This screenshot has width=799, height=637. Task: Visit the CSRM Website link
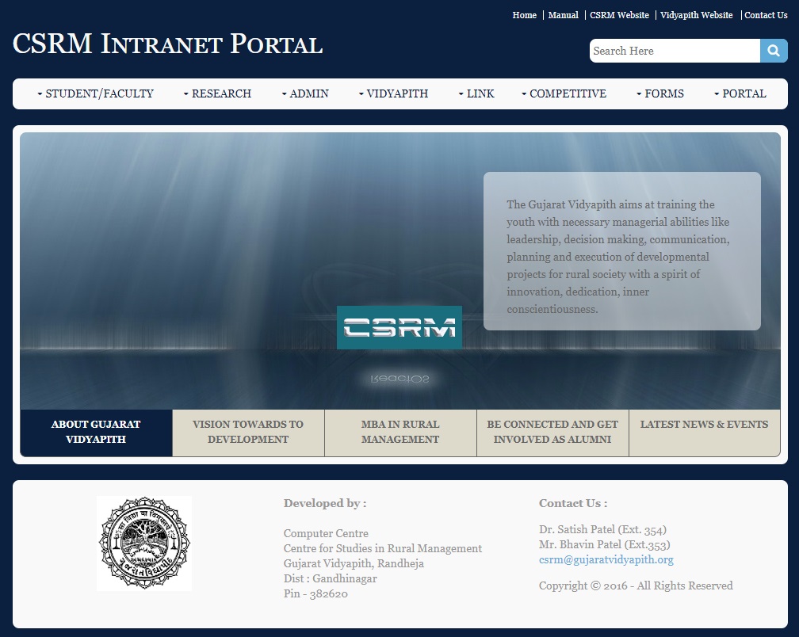pyautogui.click(x=619, y=15)
